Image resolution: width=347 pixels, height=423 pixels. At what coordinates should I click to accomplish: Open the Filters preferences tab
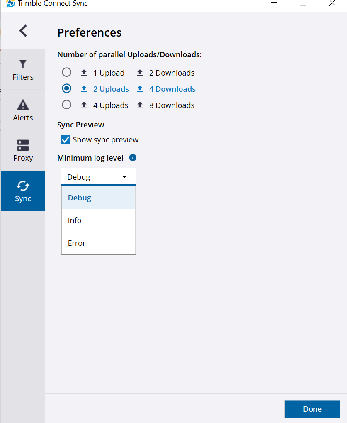(x=23, y=70)
